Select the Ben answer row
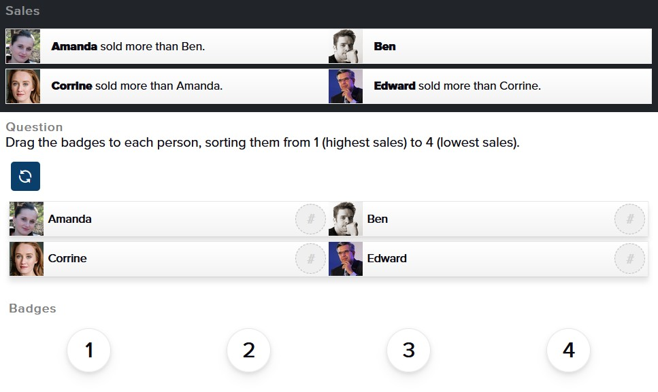Image resolution: width=658 pixels, height=392 pixels. tap(476, 219)
